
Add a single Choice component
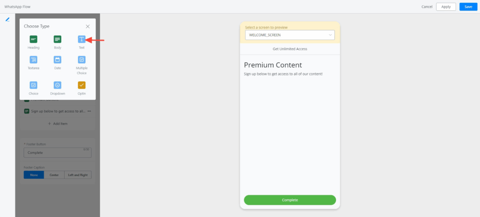coord(33,85)
